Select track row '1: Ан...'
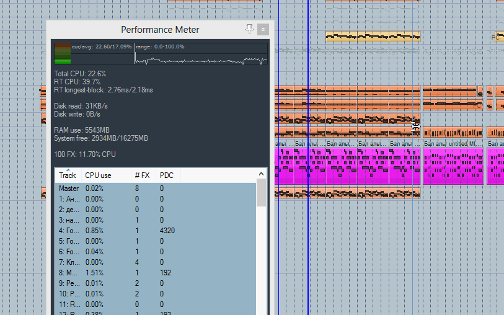The width and height of the screenshot is (504, 315). click(x=156, y=199)
